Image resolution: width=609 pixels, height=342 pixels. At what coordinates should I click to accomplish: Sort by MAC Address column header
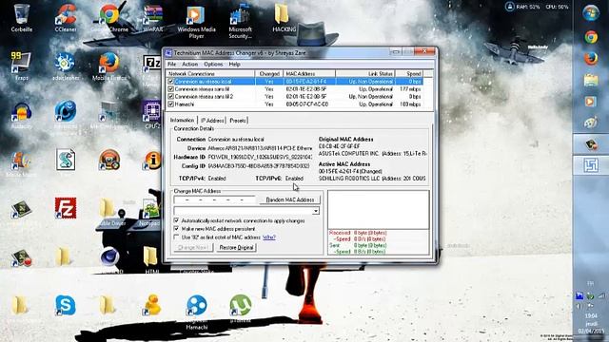click(309, 74)
